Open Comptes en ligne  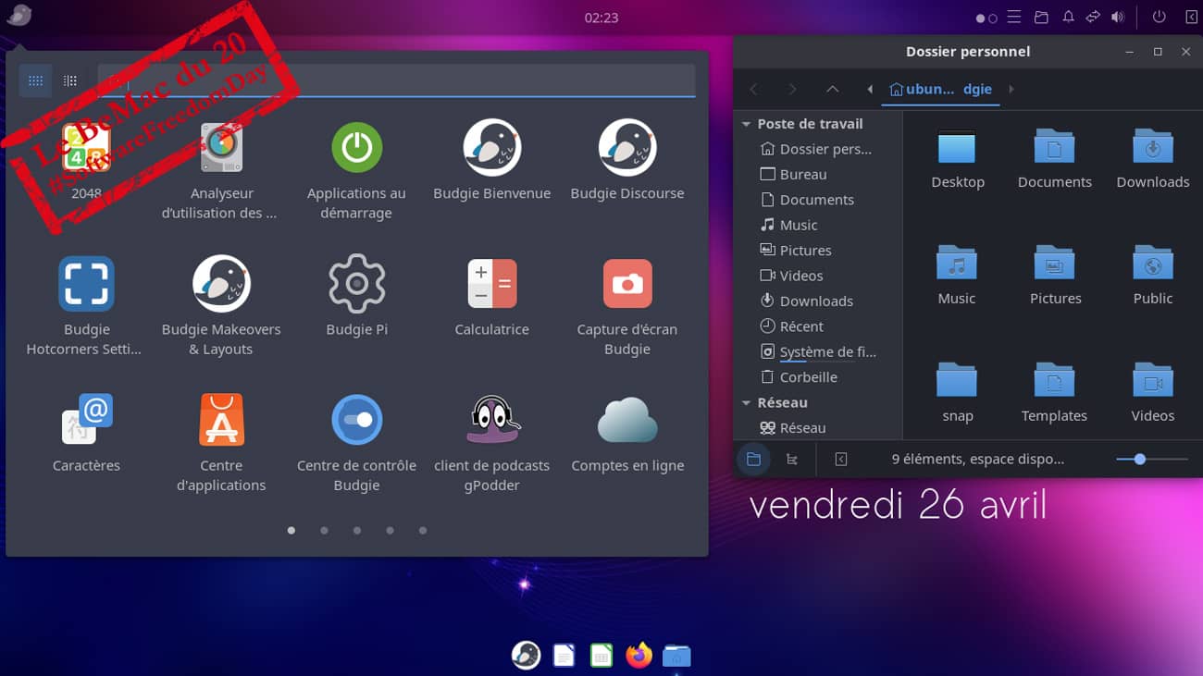pos(627,434)
